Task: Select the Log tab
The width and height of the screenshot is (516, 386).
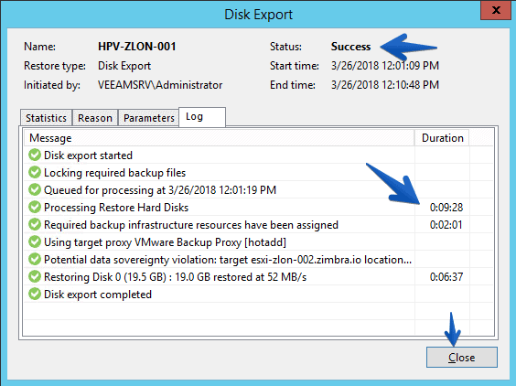Action: 202,117
